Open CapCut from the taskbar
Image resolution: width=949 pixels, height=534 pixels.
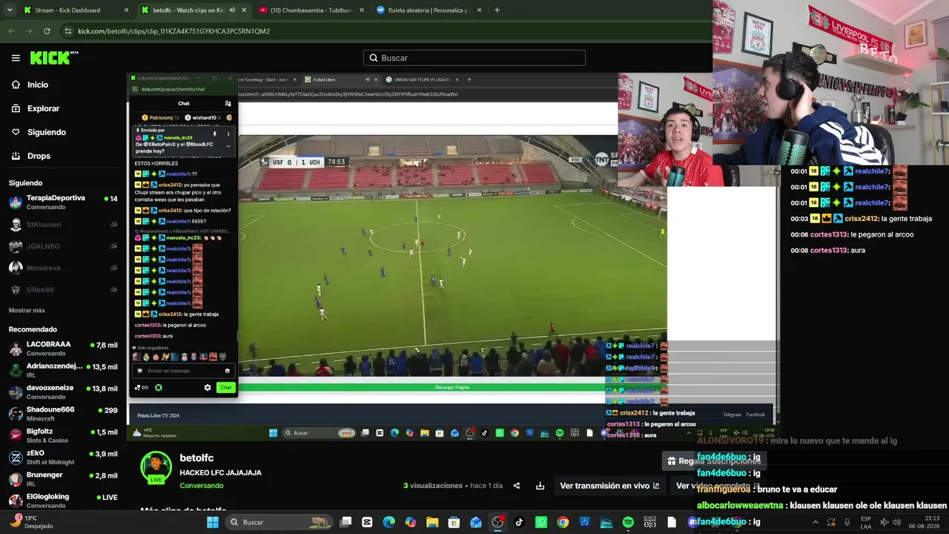(x=367, y=522)
